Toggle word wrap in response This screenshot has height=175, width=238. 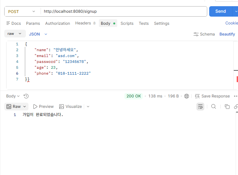click(200, 107)
